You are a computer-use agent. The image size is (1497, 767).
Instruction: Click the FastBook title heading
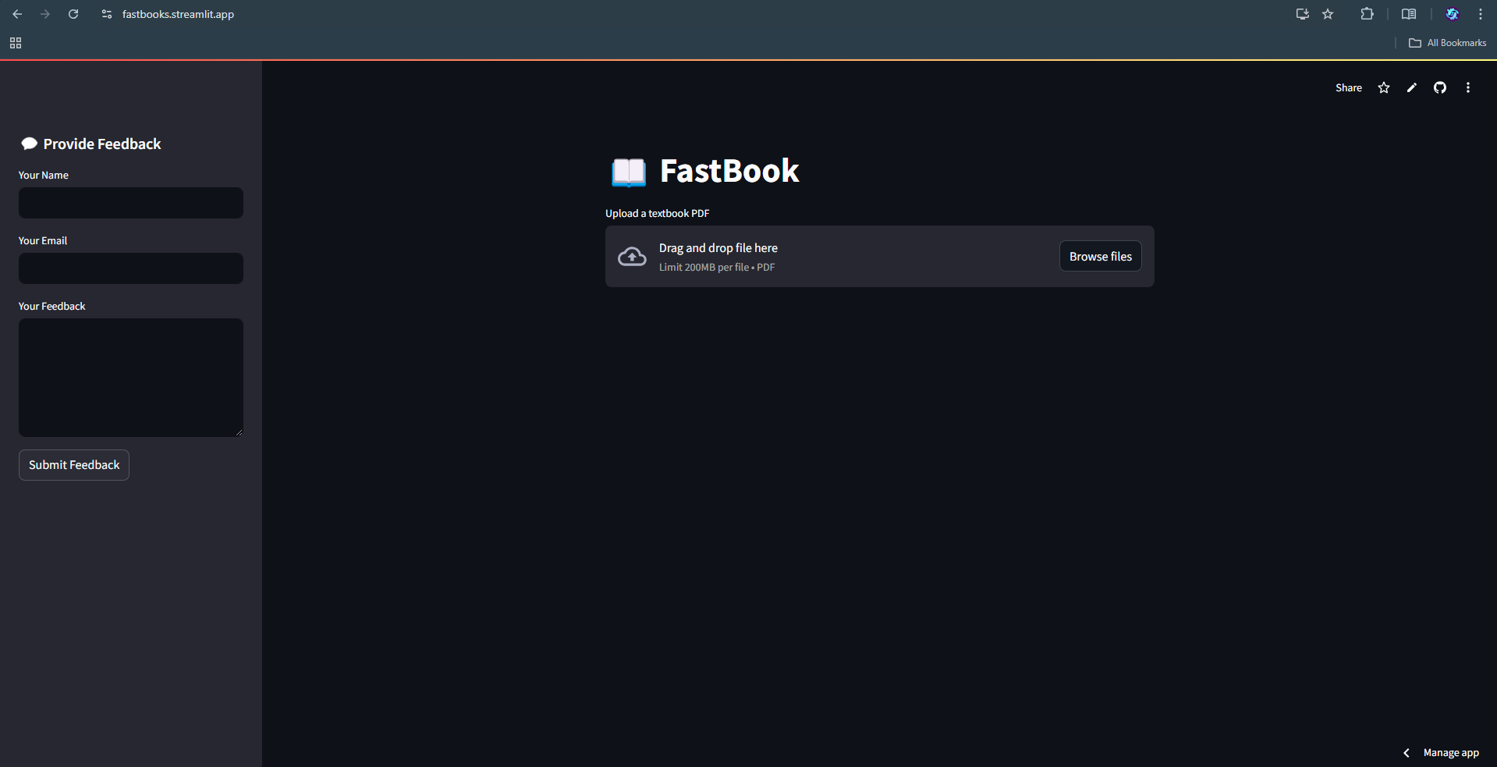pos(729,171)
